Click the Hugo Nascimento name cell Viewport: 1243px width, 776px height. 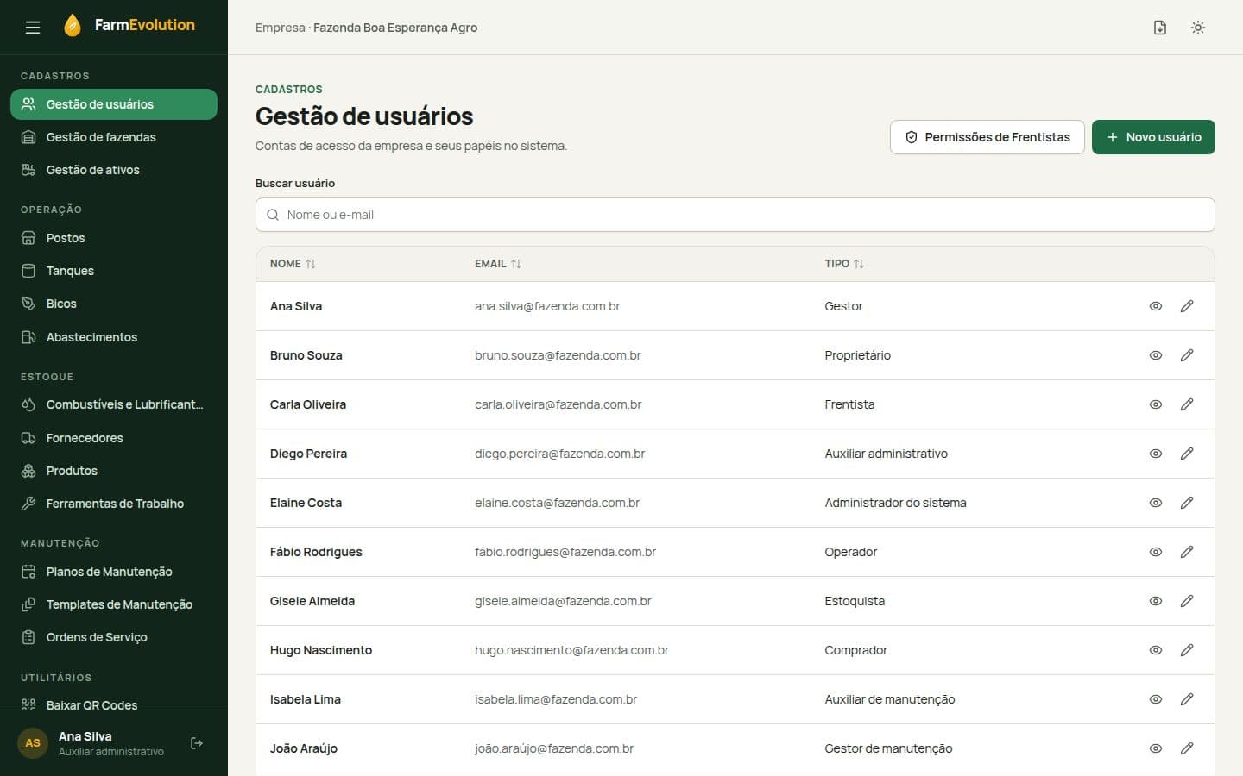pyautogui.click(x=321, y=650)
